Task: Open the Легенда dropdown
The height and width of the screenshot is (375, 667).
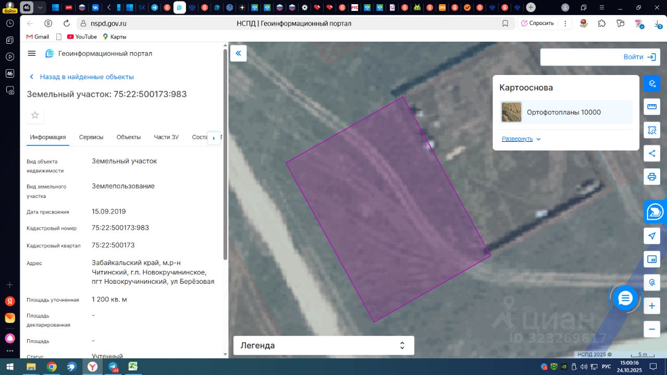Action: pos(324,345)
